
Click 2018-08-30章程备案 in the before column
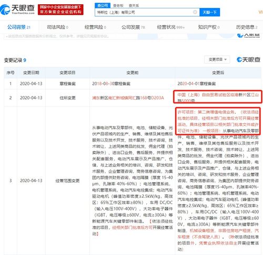(x=112, y=83)
